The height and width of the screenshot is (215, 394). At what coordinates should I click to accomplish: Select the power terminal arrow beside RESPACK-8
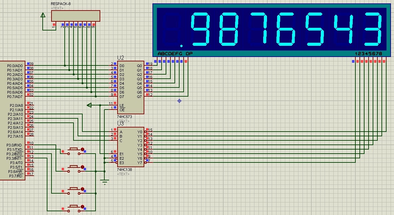click(x=43, y=15)
